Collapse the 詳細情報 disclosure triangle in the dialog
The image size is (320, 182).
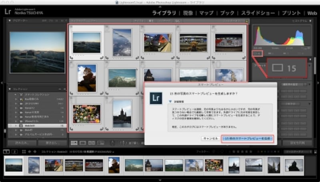point(170,101)
